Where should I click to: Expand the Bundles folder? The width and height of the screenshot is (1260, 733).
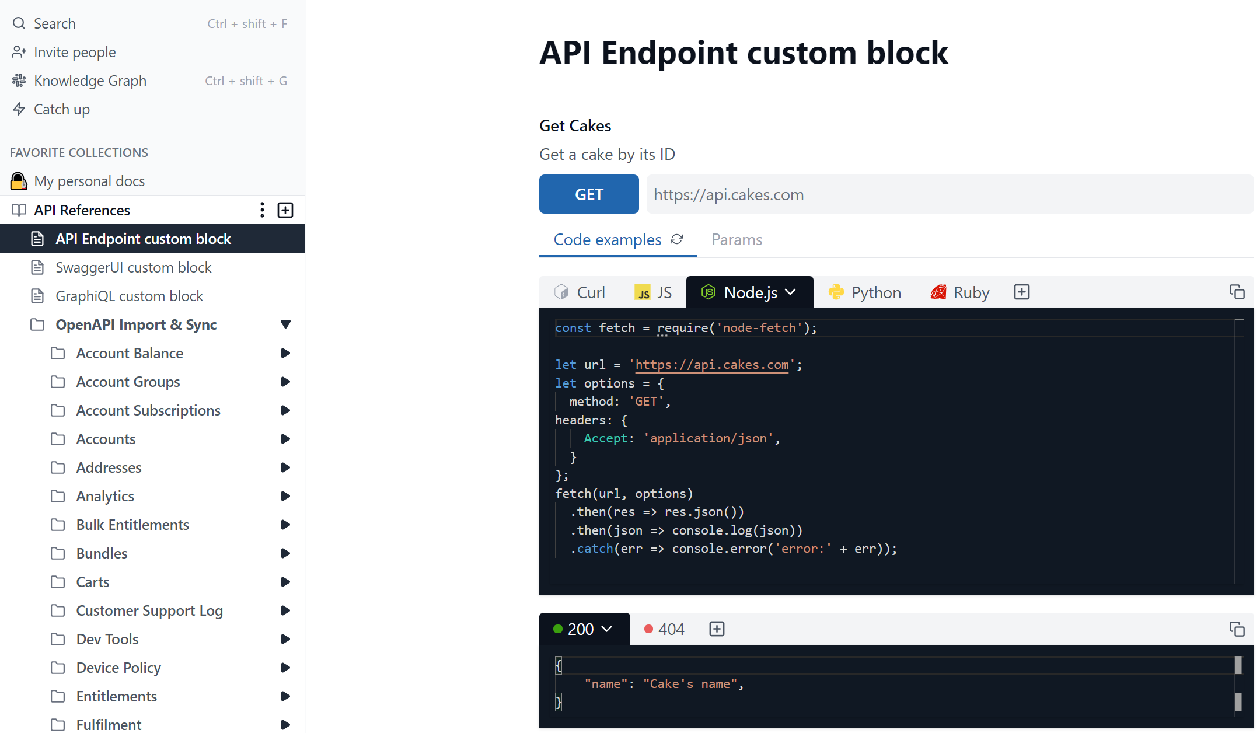(285, 553)
